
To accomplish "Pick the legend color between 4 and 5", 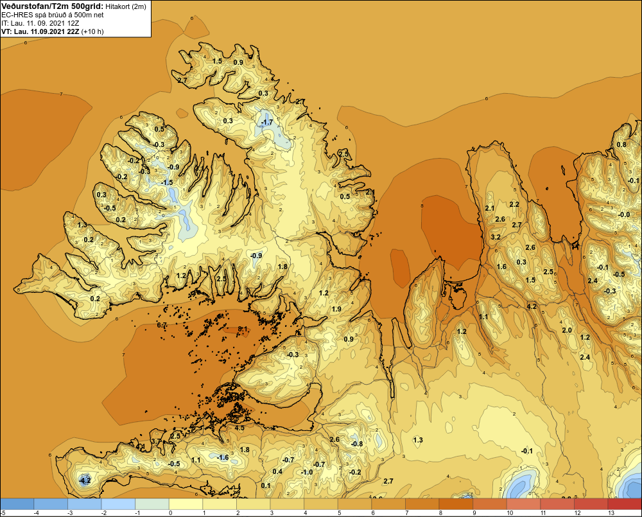I will coord(321,504).
